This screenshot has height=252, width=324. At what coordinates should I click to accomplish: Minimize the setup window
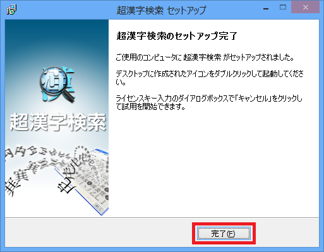pyautogui.click(x=266, y=8)
